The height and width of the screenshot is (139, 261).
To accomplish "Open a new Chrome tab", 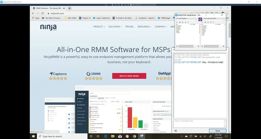I will click(x=70, y=8).
